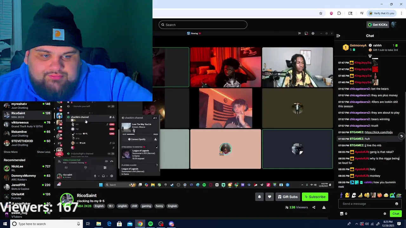Disconnect call icon in streamed Discord panel
The width and height of the screenshot is (406, 228).
click(112, 161)
